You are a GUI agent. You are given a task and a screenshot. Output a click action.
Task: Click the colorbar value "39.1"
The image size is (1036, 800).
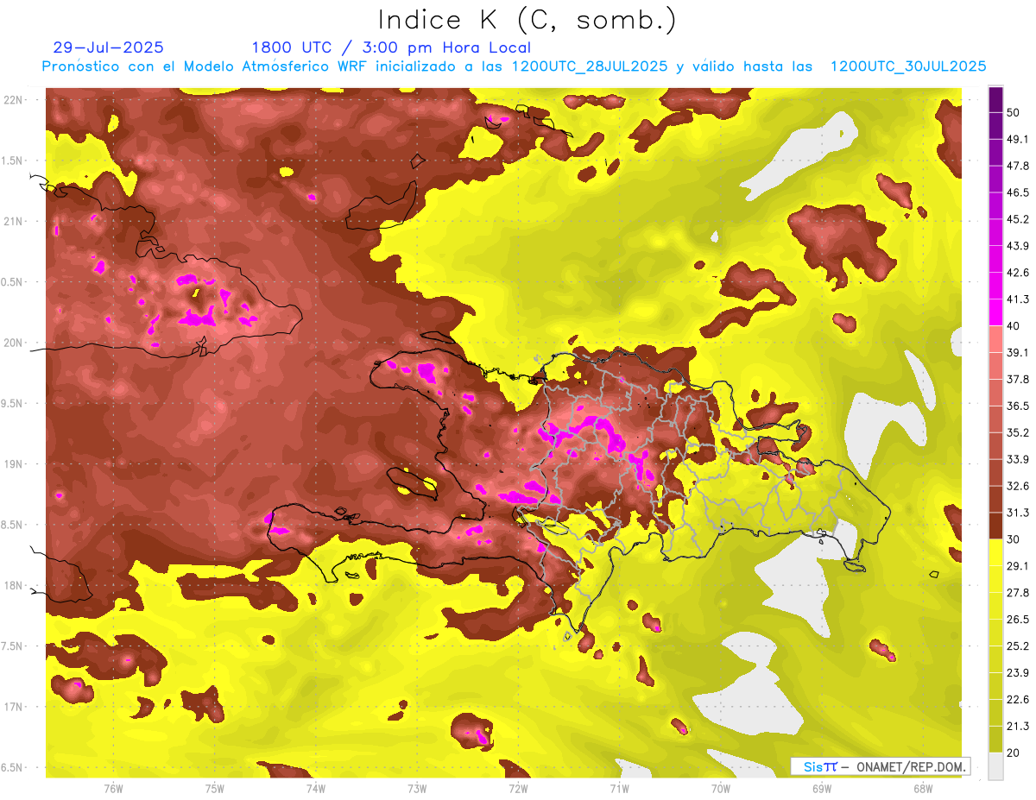pos(1018,352)
